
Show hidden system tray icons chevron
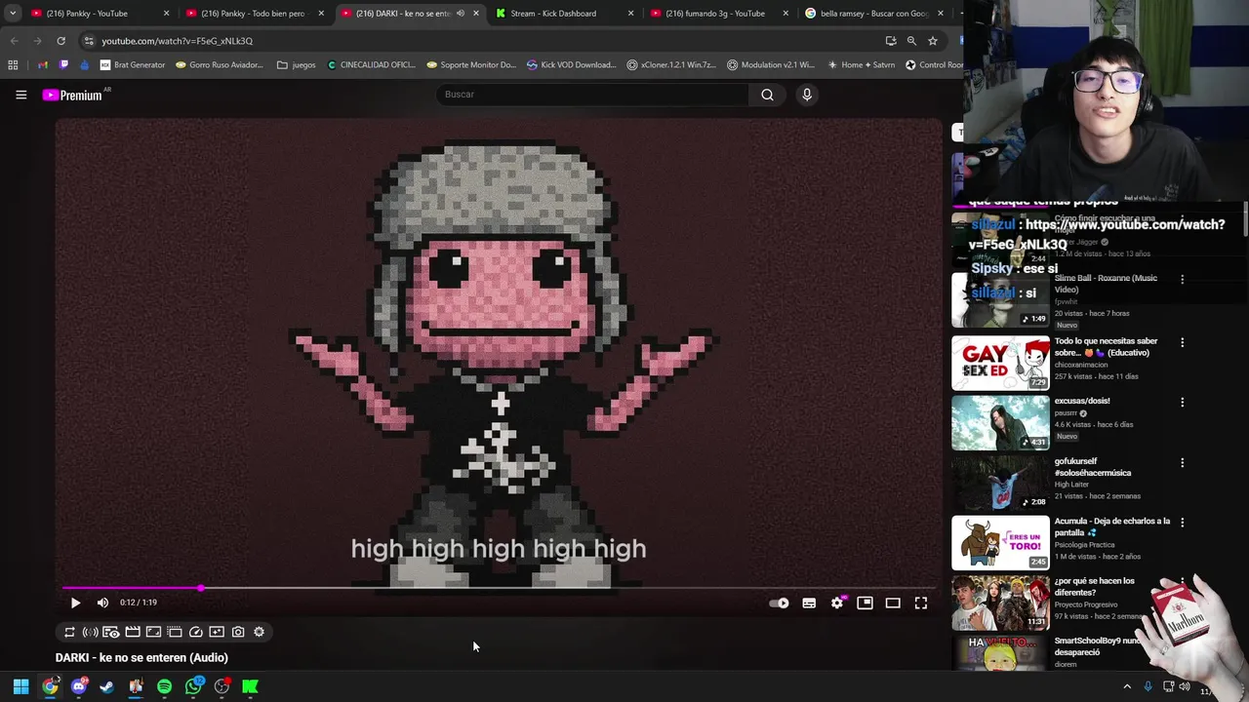point(1126,686)
